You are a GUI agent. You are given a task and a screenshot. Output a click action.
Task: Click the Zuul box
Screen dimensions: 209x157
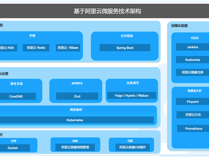(x=77, y=96)
